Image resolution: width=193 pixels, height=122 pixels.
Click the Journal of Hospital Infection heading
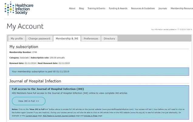pyautogui.click(x=35, y=81)
